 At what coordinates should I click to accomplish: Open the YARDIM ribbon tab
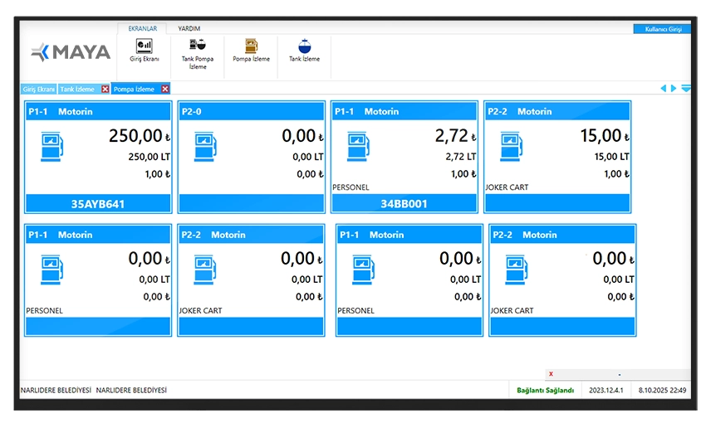(189, 28)
